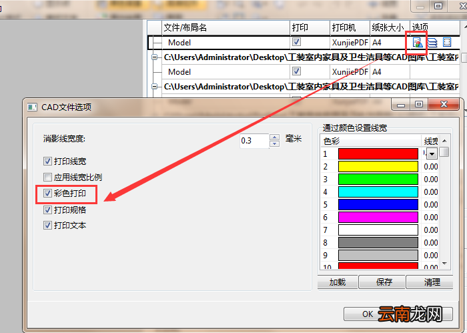Screen dimensions: 467x333
Task: Enable 应用线宽比例 checkbox
Action: [47, 178]
